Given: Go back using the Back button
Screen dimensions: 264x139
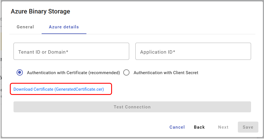Looking at the screenshot, I should point(199,127).
